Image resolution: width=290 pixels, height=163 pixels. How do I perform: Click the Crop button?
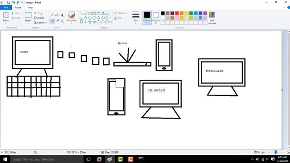[x=38, y=13]
